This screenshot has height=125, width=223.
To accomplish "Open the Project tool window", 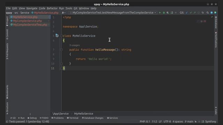I will [x=7, y=21].
